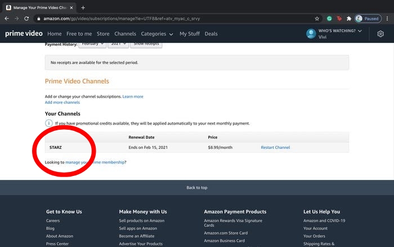Click the STARZ channel name
Viewport: 394px width, 247px height.
(x=56, y=148)
